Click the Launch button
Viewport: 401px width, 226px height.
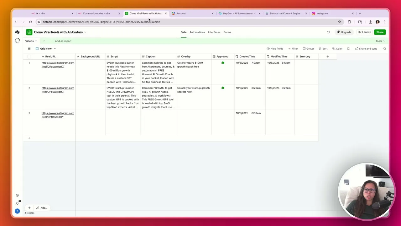coord(365,32)
